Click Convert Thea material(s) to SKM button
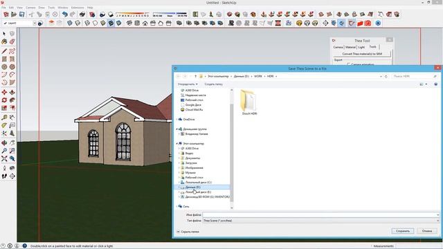The image size is (443, 249). 362,54
